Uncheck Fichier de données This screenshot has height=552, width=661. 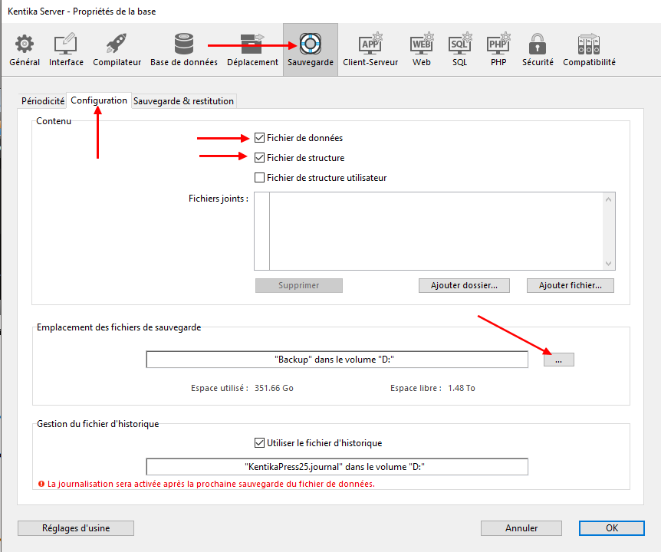pyautogui.click(x=259, y=138)
